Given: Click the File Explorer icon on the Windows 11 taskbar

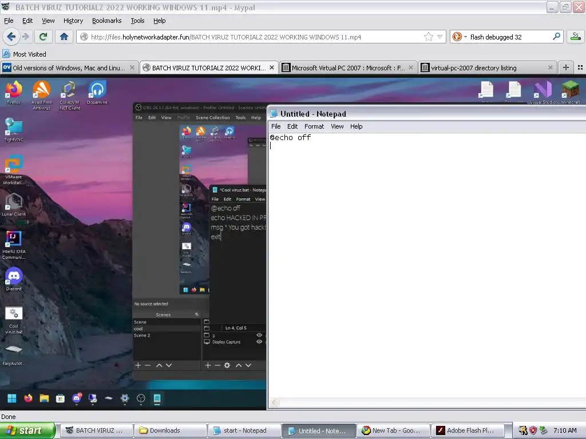Looking at the screenshot, I should (44, 398).
